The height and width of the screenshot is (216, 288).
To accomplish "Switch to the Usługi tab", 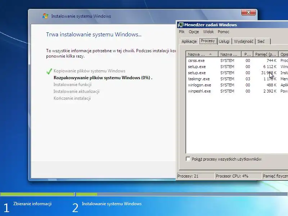I will coord(224,41).
